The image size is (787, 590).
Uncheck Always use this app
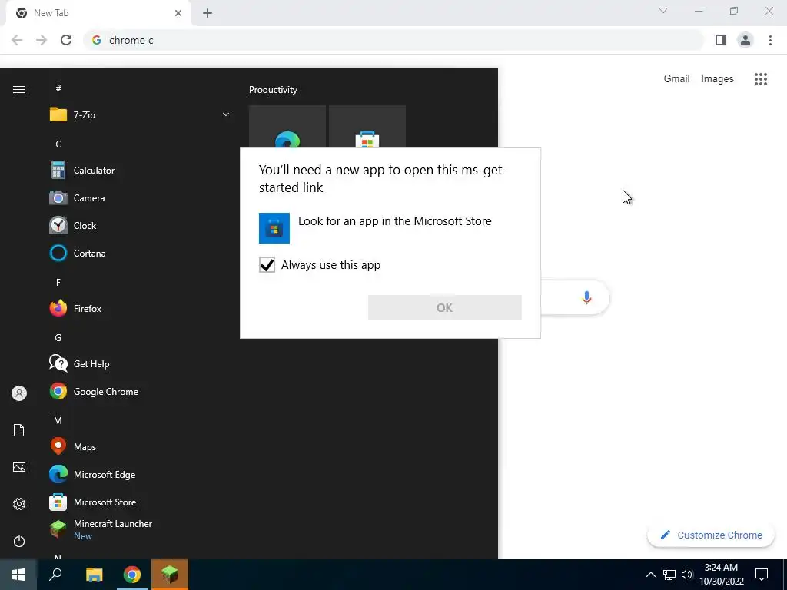267,264
